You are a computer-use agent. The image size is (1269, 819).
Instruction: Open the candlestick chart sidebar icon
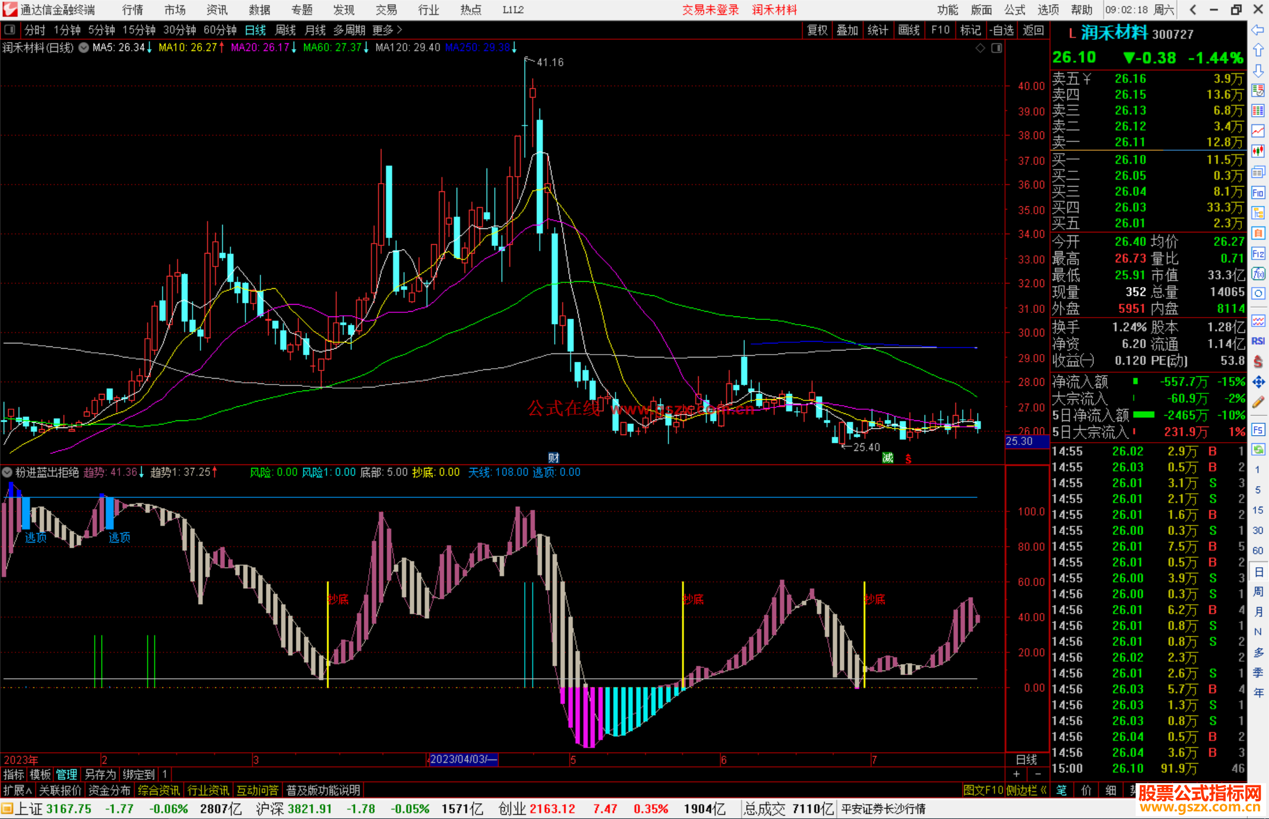[x=1258, y=151]
